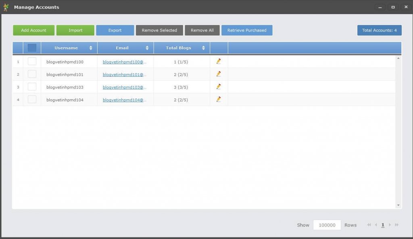
Task: Check the box for blogvetinhpmd104
Action: (x=32, y=99)
